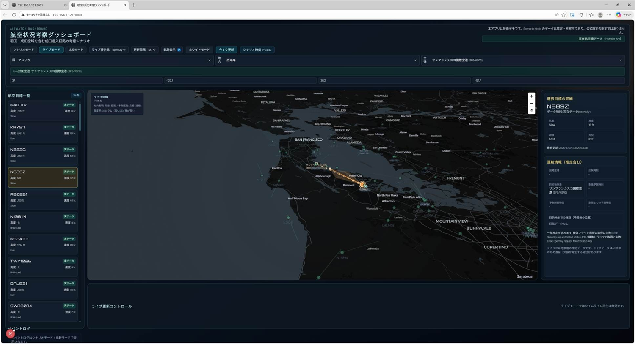635x344 pixels.
Task: Zoom in on the map with plus button
Action: (x=531, y=96)
